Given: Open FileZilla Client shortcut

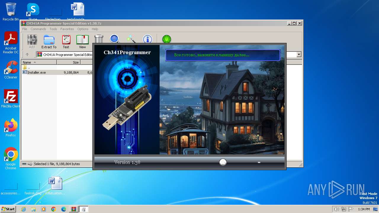Looking at the screenshot, I should (x=11, y=99).
